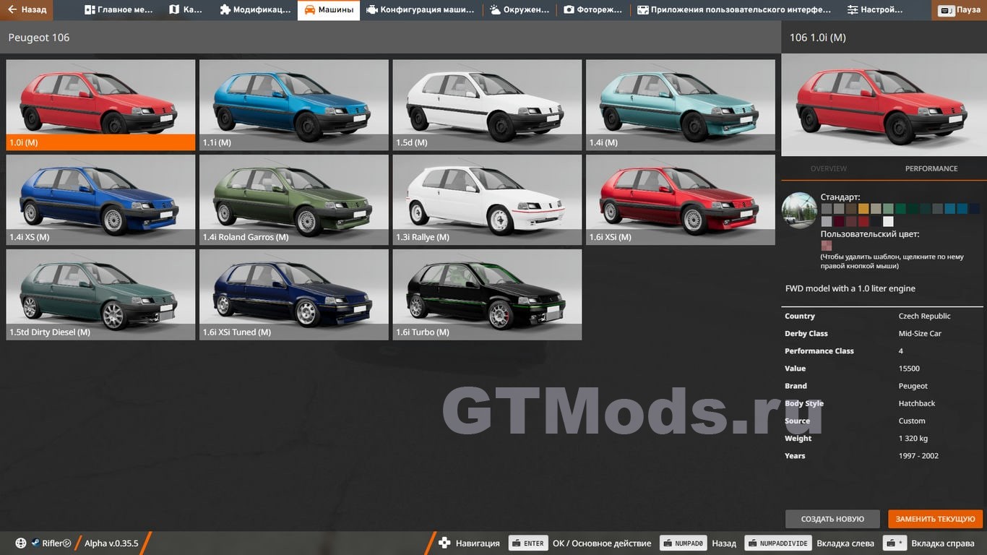Viewport: 987px width, 555px height.
Task: Choose the white 1.5d (M) car
Action: (x=487, y=105)
